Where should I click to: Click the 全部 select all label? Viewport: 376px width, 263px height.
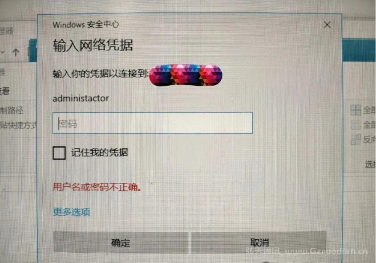(x=369, y=110)
